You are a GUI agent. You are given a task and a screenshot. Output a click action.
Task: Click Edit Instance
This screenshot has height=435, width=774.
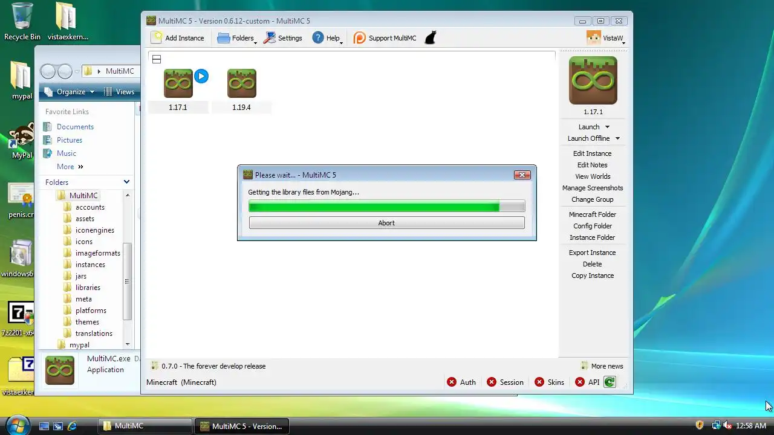point(593,153)
